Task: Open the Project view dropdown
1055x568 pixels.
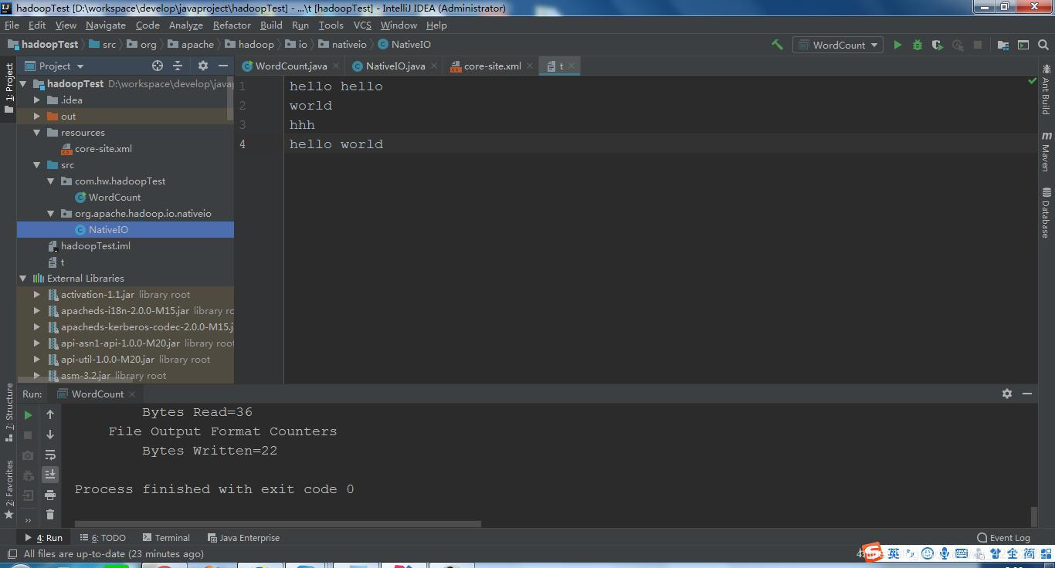Action: coord(55,66)
